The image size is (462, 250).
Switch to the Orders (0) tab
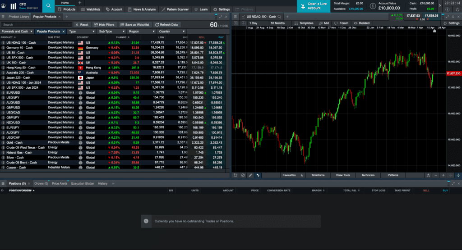coord(41,183)
